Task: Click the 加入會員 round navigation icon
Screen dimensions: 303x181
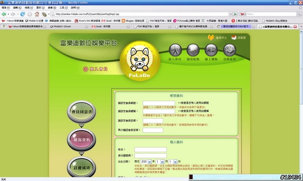Action: (175, 50)
